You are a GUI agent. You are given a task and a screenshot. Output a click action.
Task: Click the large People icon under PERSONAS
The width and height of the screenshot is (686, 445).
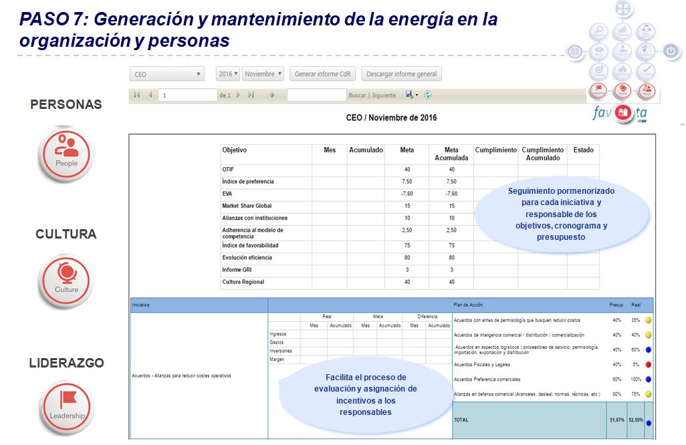tap(66, 154)
